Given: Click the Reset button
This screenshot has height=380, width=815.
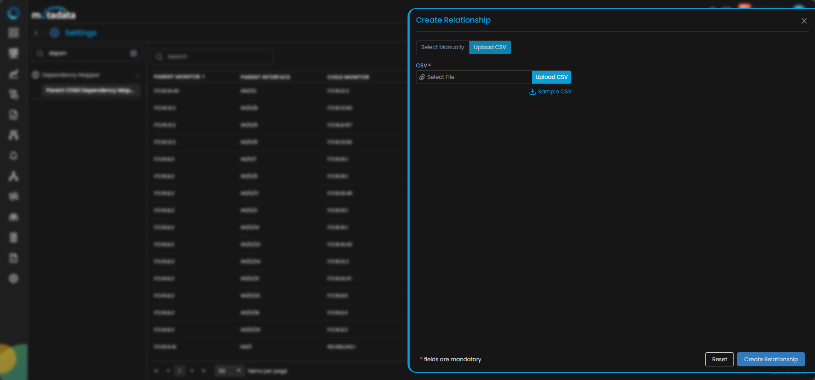Looking at the screenshot, I should (719, 360).
